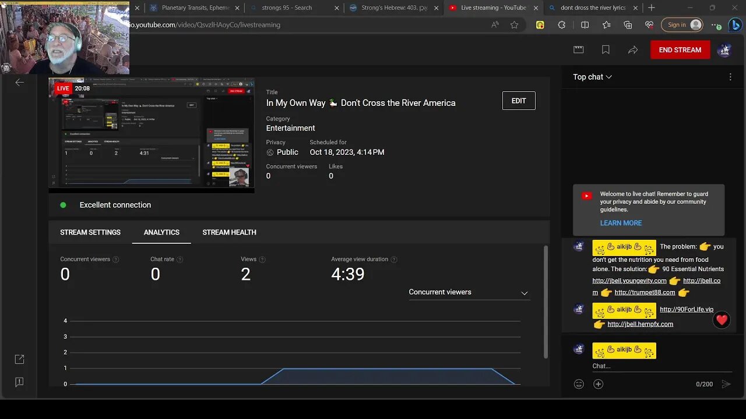Click help icon next to Concurrent viewers
Viewport: 746px width, 419px height.
pos(115,260)
